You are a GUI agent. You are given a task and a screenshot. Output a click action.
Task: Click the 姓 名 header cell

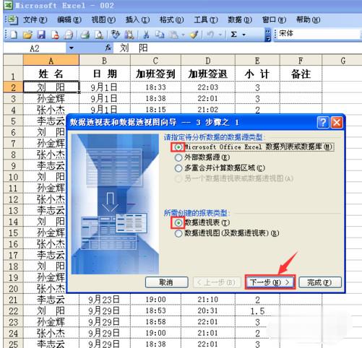(51, 74)
